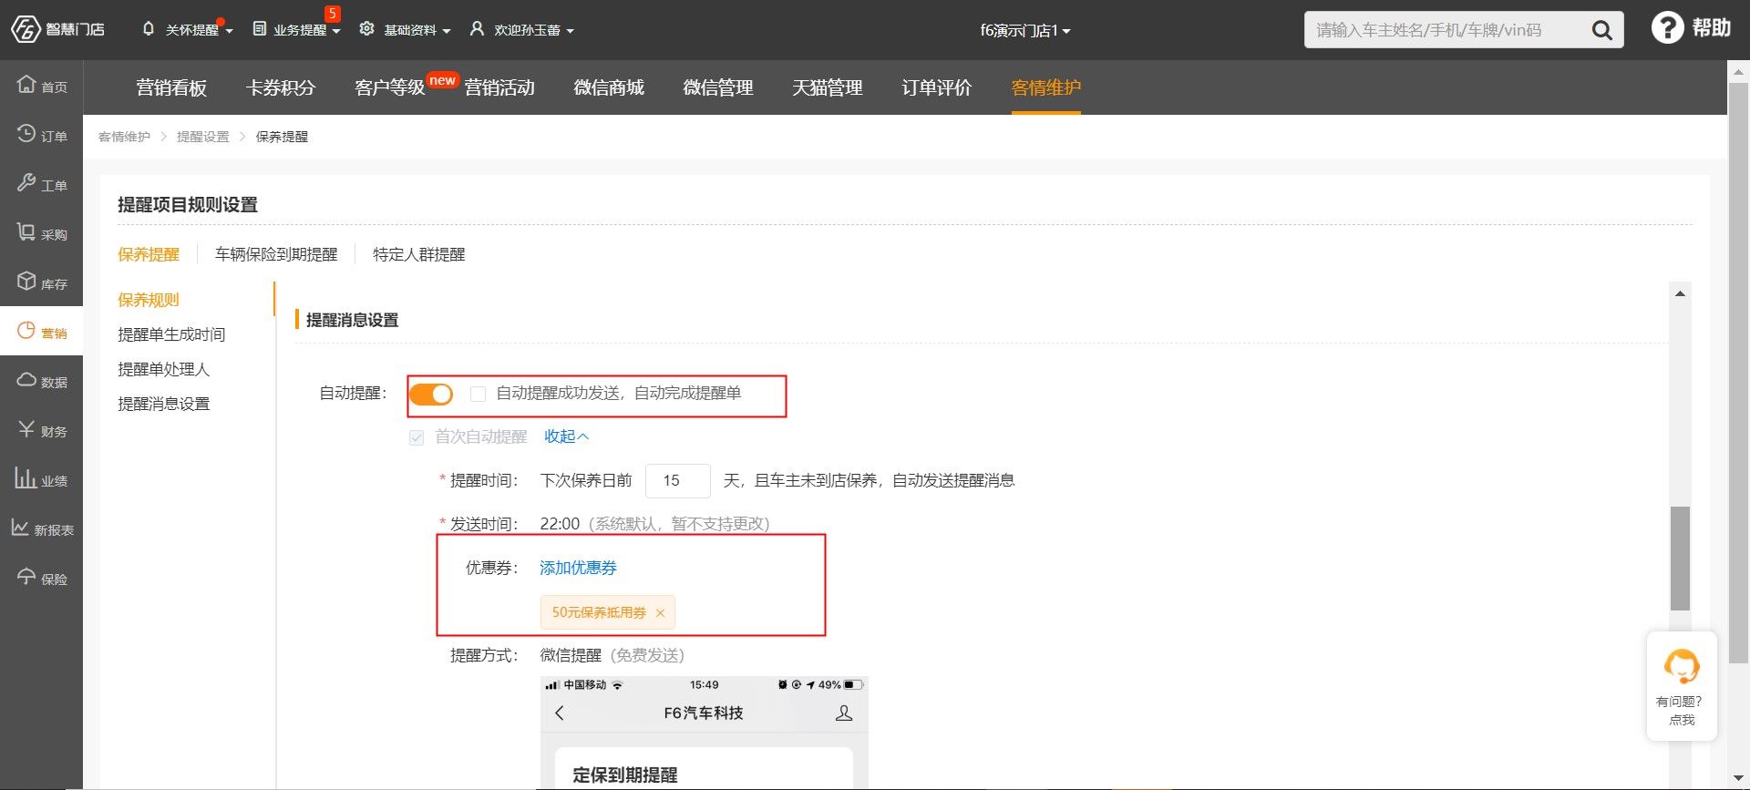Go to 提醒消息设置 side menu item
The height and width of the screenshot is (790, 1750).
pyautogui.click(x=164, y=404)
